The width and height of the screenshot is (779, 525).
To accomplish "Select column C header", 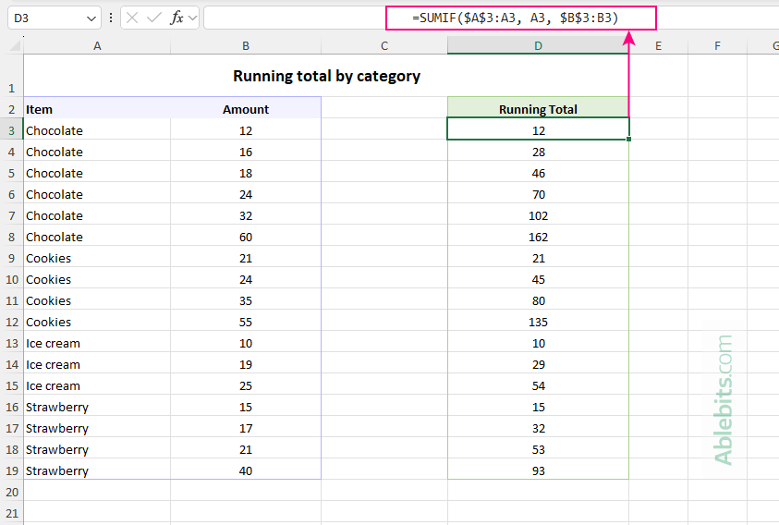I will pos(384,46).
